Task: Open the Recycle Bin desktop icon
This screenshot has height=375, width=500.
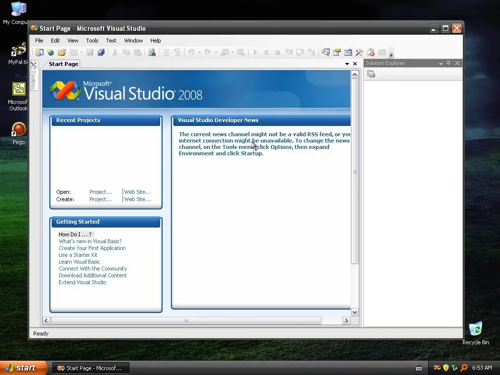Action: (x=476, y=333)
